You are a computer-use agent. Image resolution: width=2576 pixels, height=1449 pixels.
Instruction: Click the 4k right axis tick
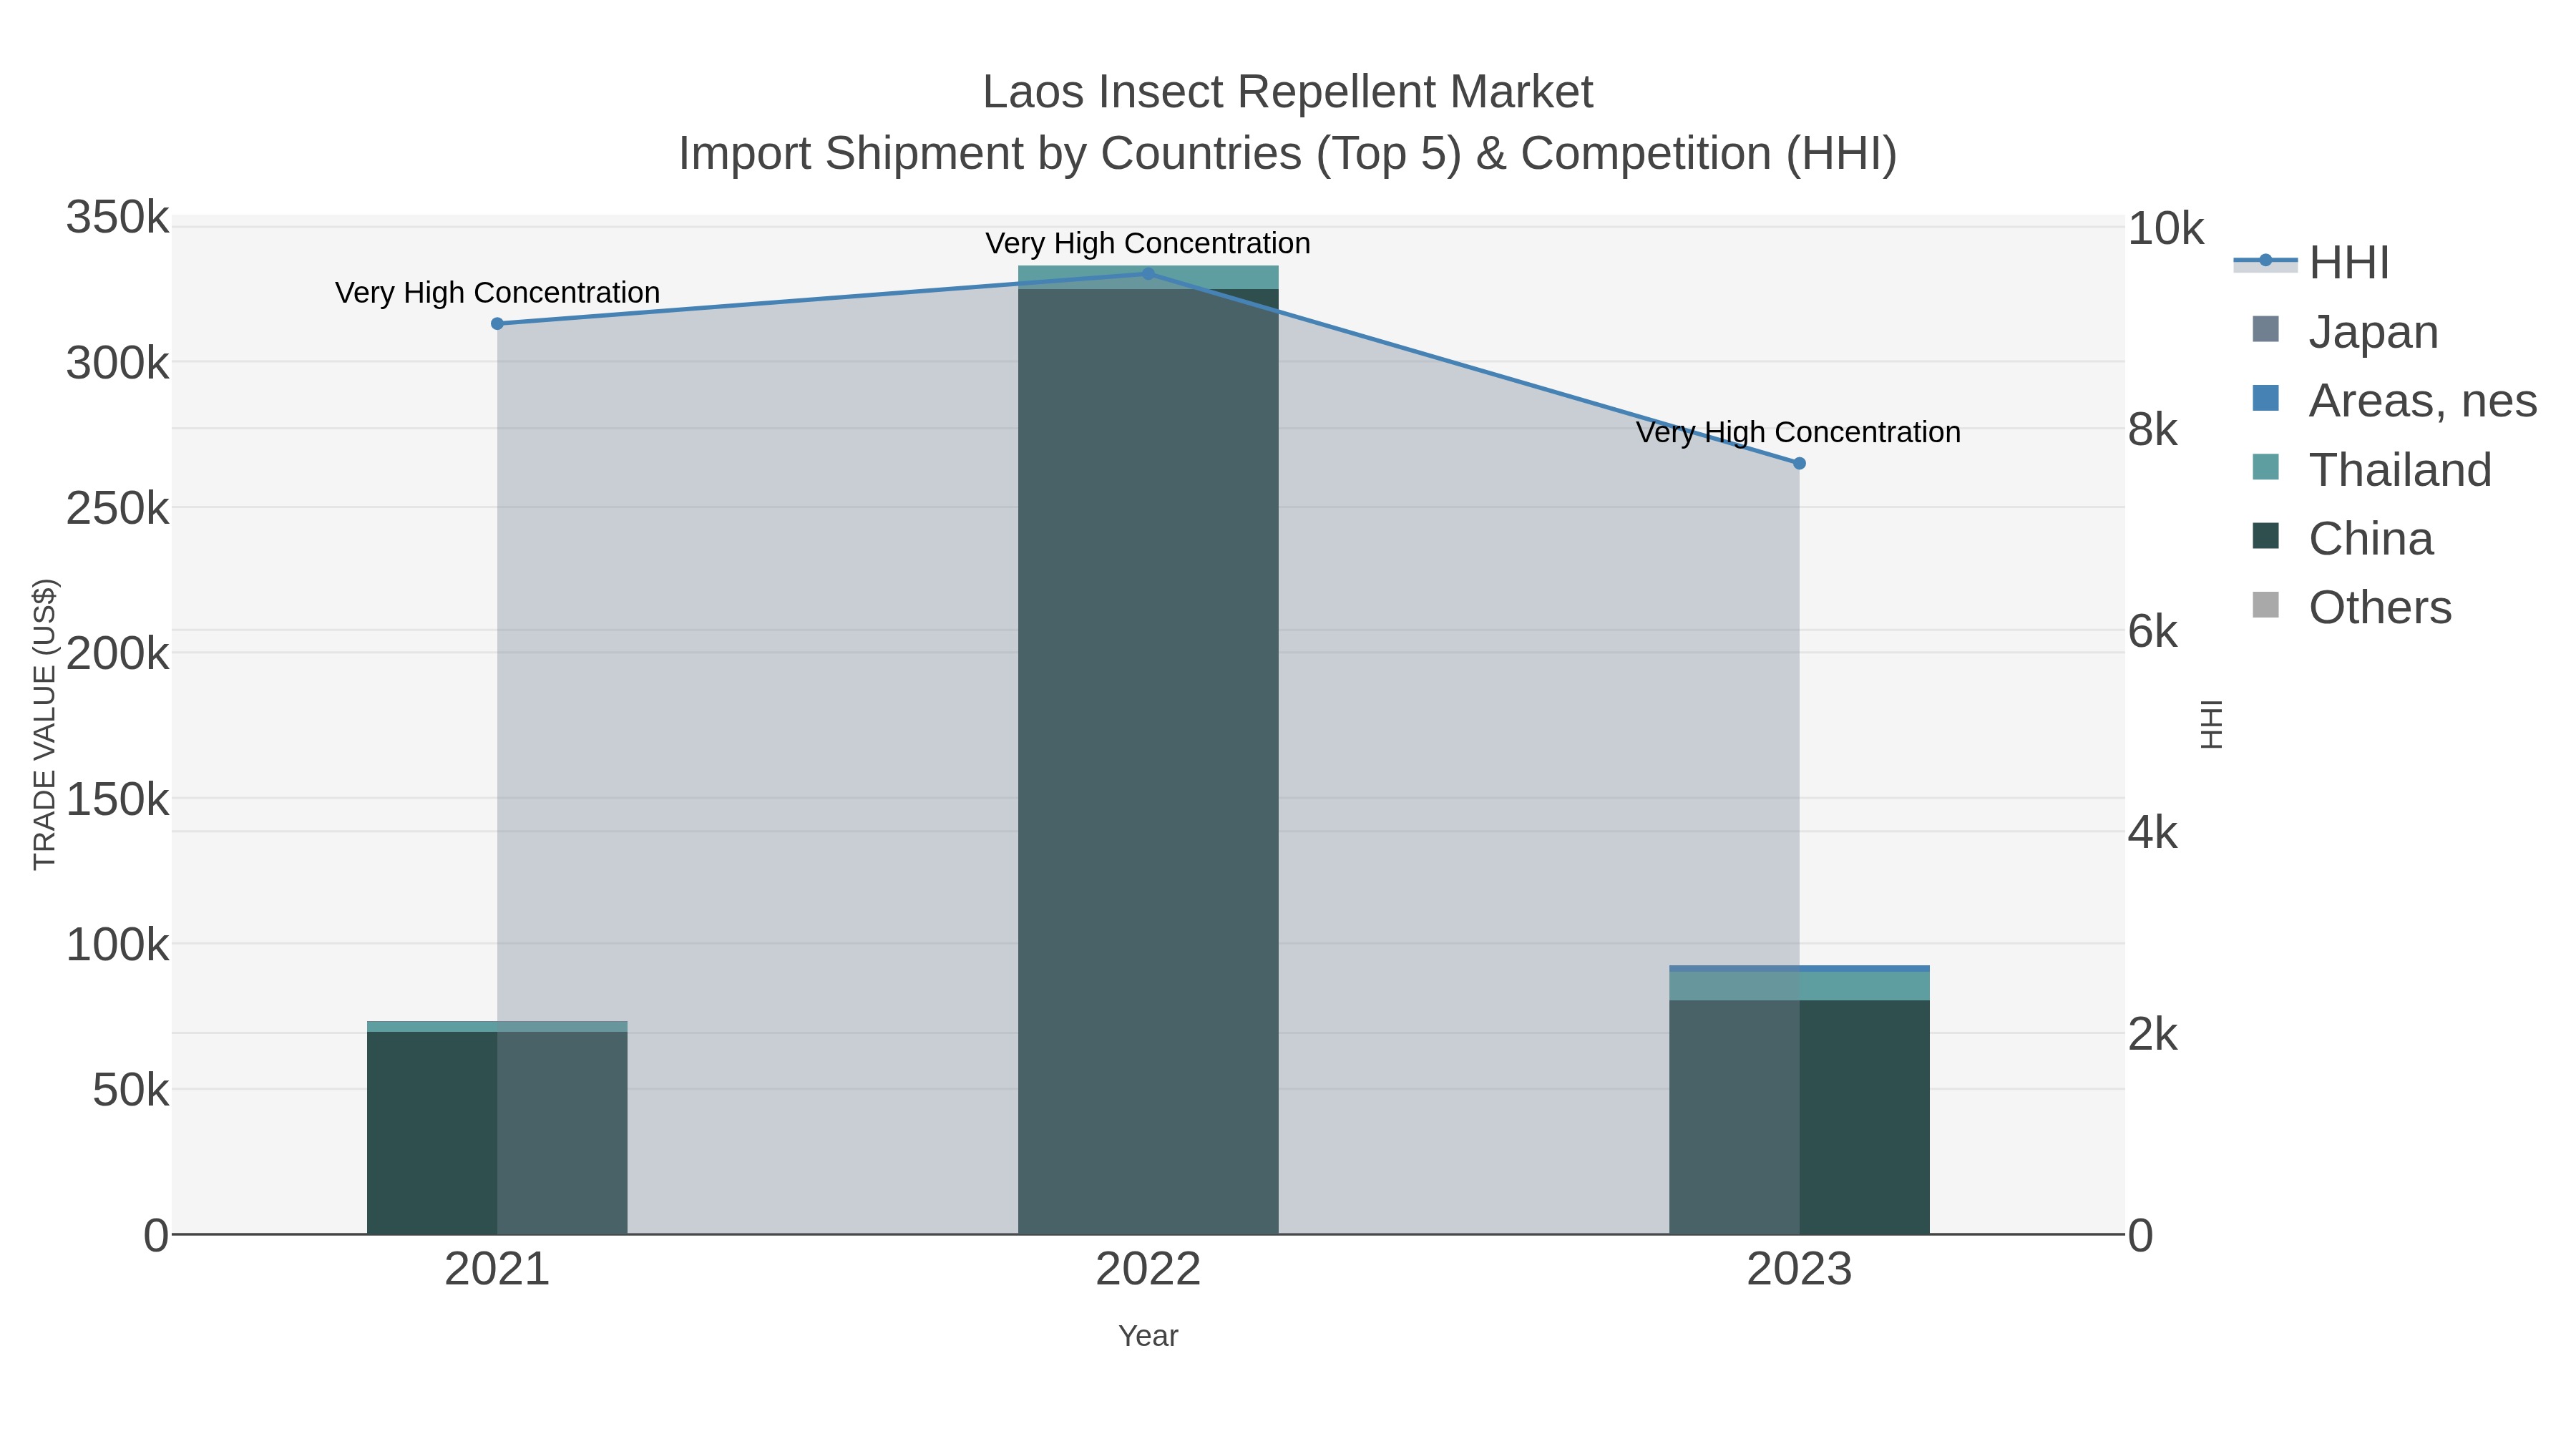[2152, 833]
